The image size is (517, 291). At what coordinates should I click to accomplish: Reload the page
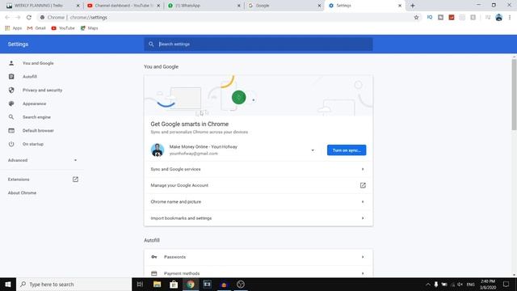[29, 17]
